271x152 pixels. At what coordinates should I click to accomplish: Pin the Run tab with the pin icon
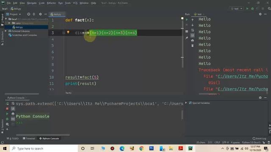click(187, 38)
